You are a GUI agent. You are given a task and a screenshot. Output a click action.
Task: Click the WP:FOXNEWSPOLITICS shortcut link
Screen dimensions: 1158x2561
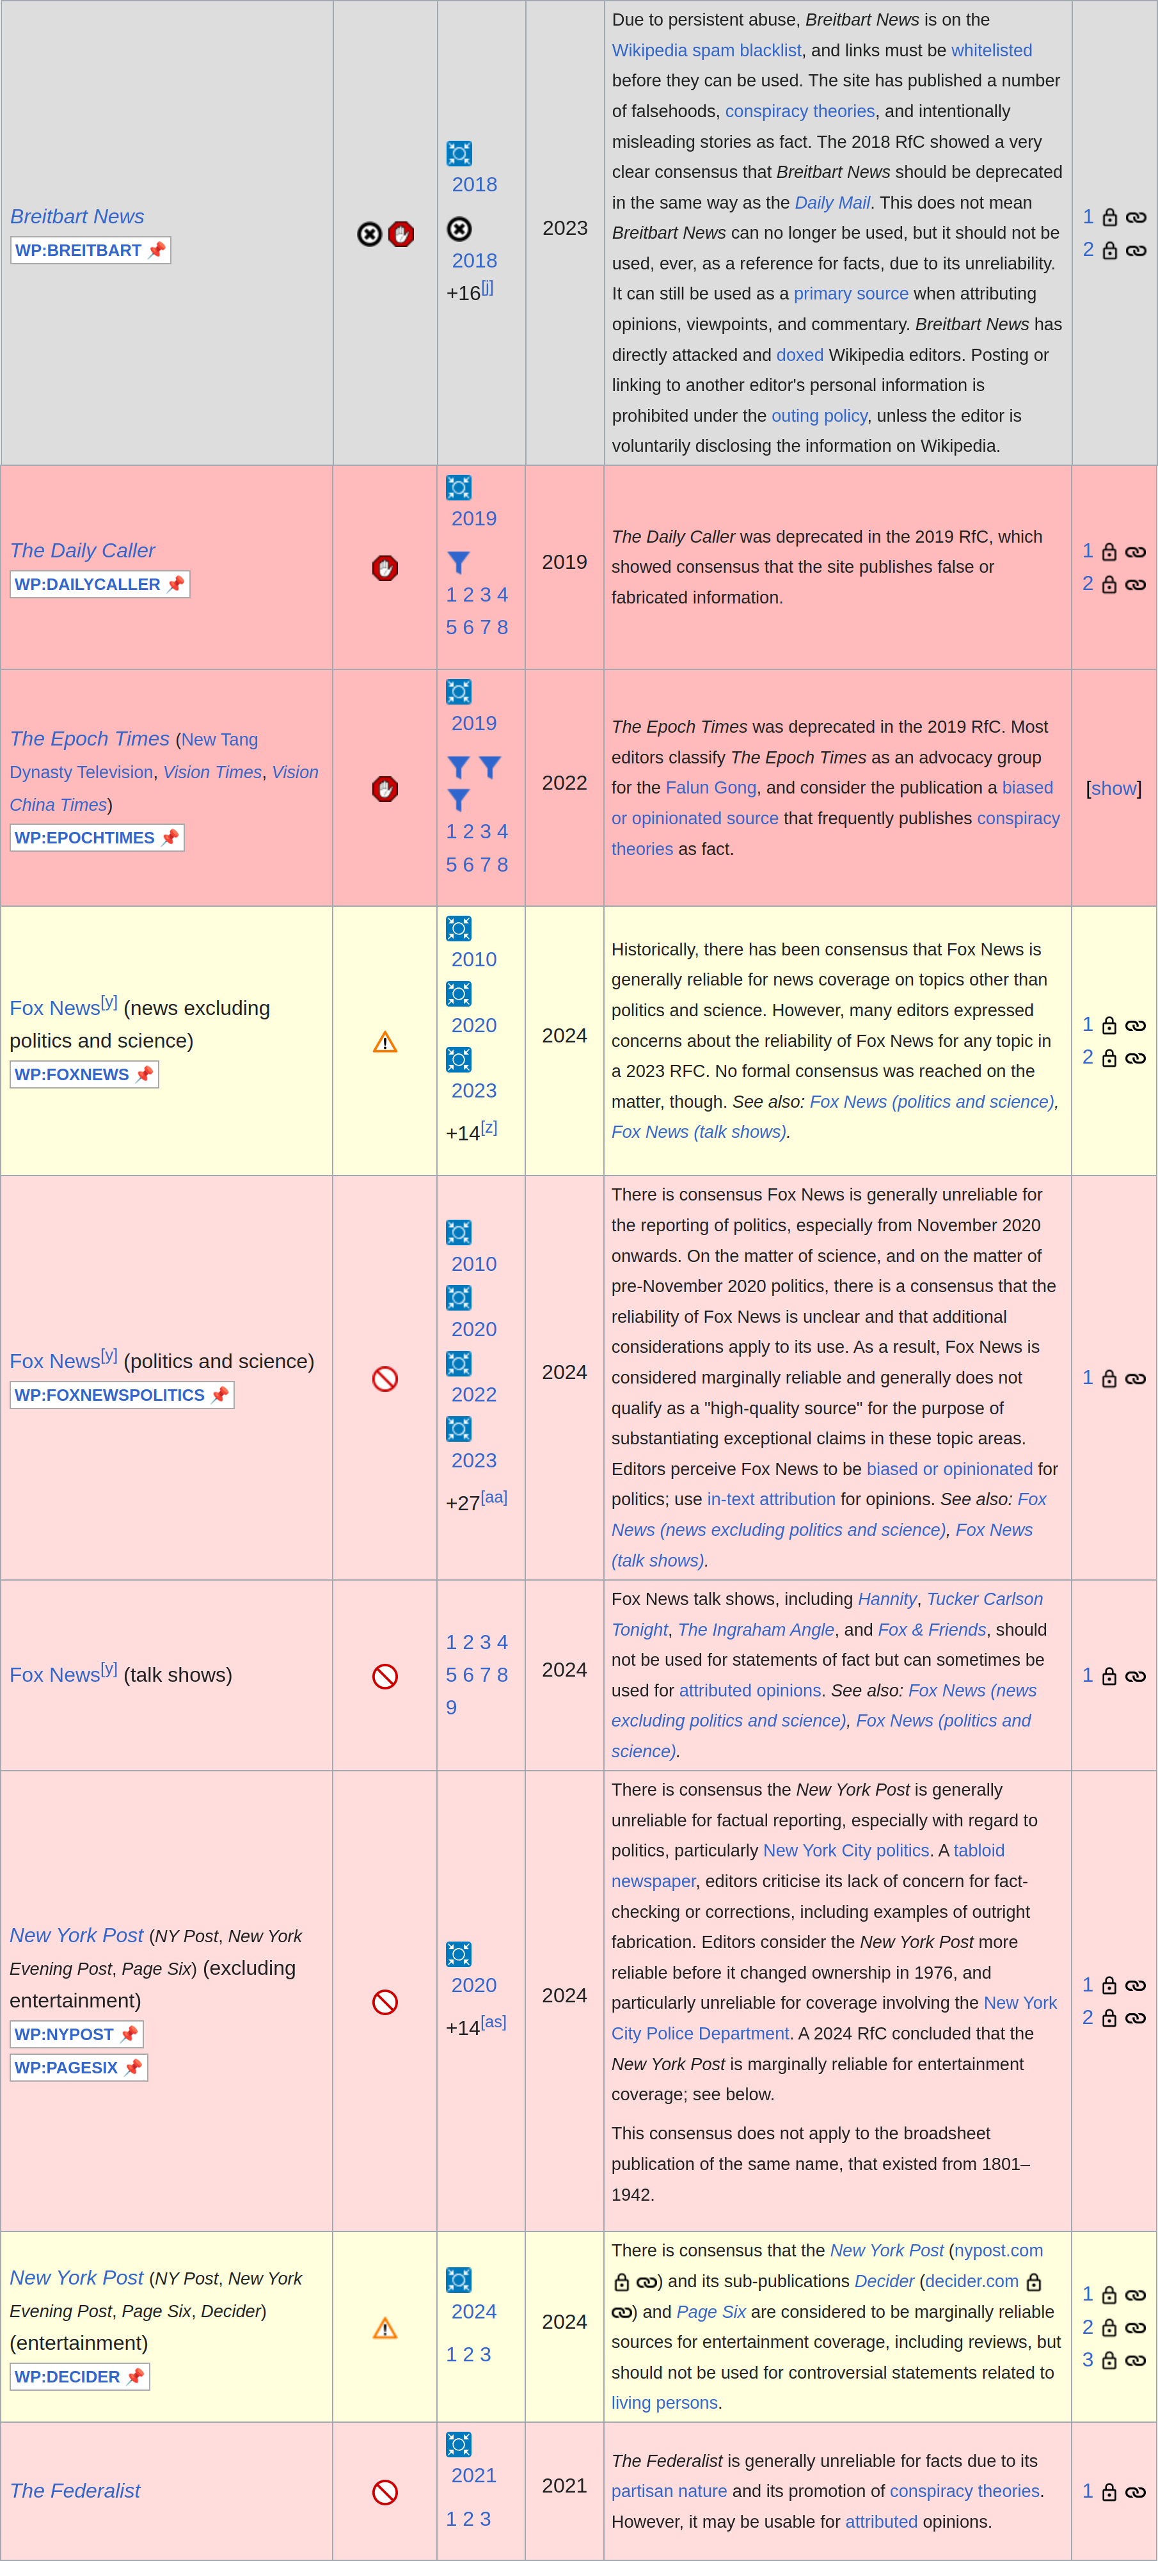coord(109,1395)
